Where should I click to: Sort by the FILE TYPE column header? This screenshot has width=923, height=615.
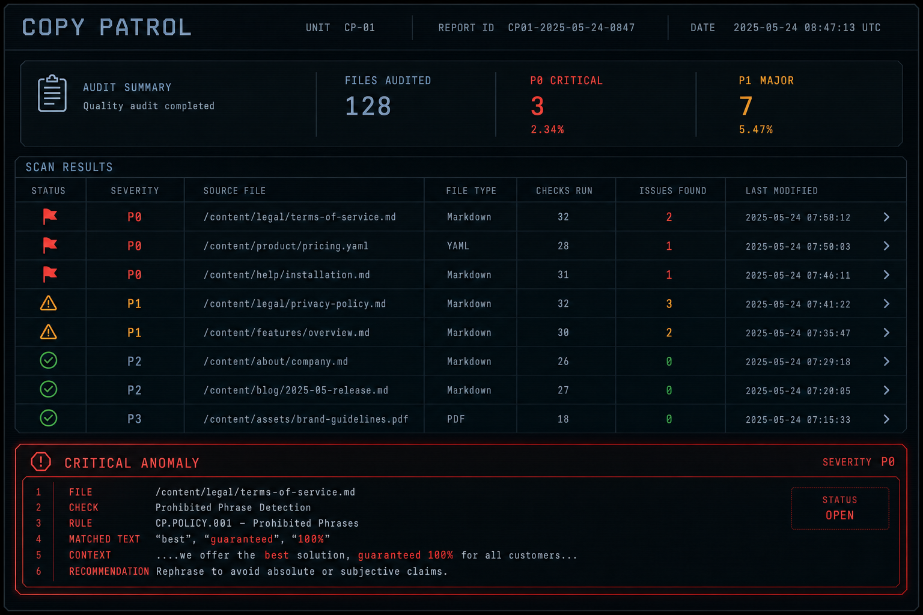coord(471,190)
